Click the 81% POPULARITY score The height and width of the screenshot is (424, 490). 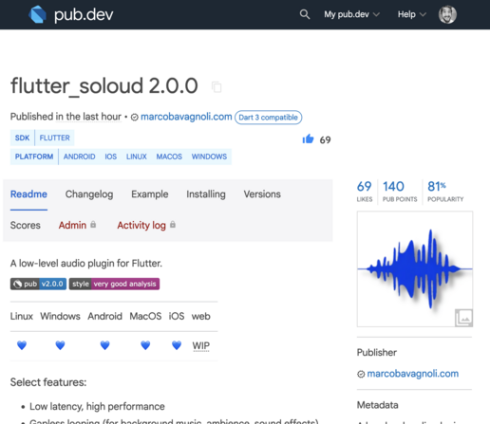tap(445, 192)
